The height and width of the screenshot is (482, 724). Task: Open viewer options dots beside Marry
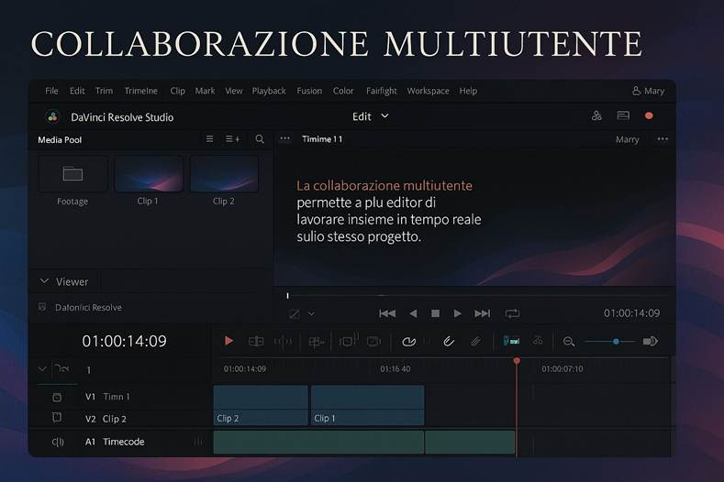(x=663, y=139)
